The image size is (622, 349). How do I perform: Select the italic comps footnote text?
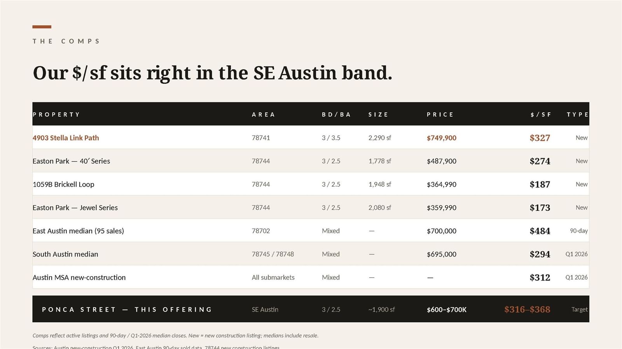[x=175, y=335]
